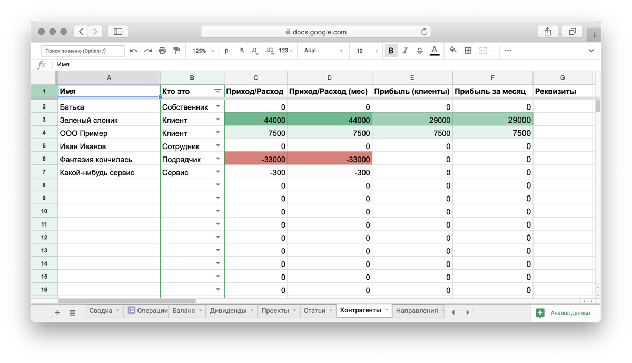Open the all sheets list icon
The height and width of the screenshot is (363, 632).
pyautogui.click(x=72, y=312)
